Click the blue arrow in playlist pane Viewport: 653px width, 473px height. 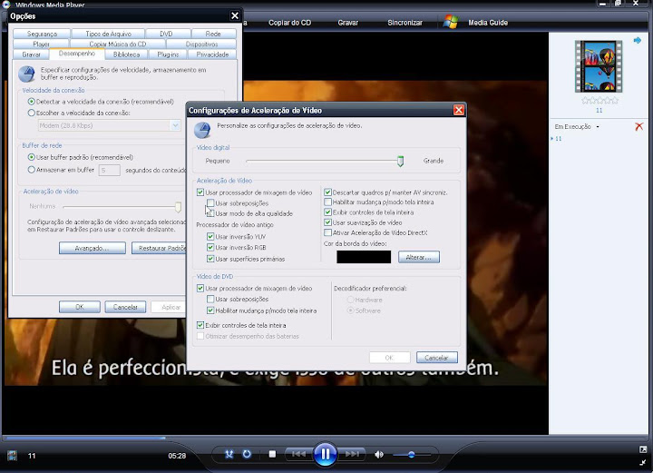point(638,41)
